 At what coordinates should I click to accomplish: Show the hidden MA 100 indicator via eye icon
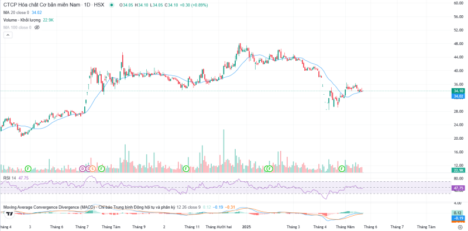coord(37,27)
